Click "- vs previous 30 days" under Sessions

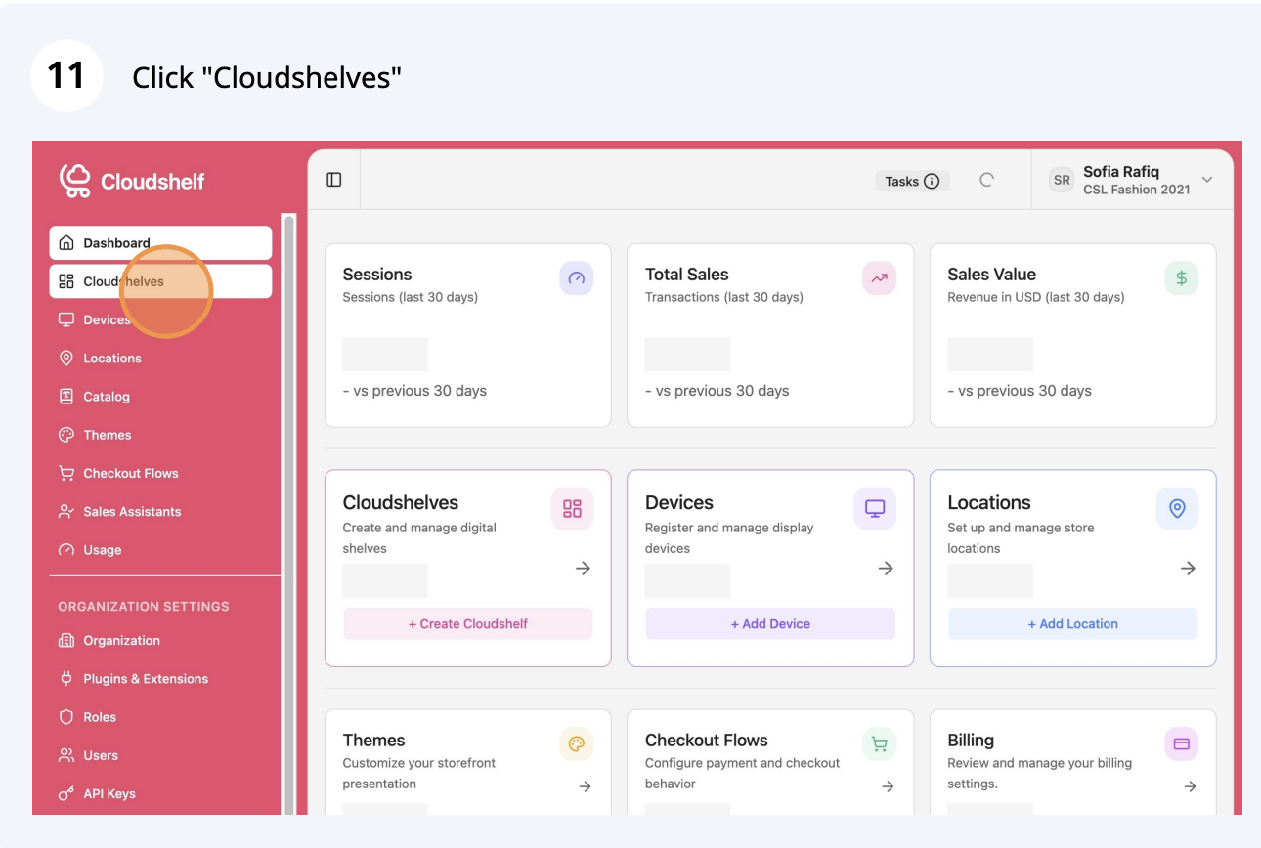(x=414, y=391)
